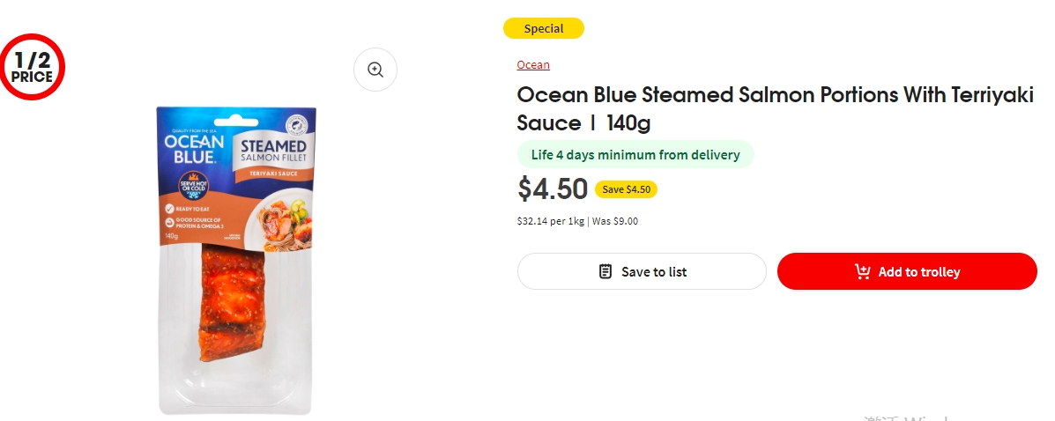This screenshot has width=1055, height=421.
Task: Click the green Life 4 days minimum label
Action: click(635, 155)
